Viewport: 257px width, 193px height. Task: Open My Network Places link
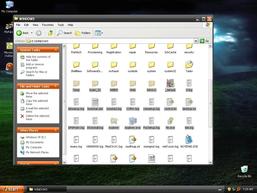(37, 152)
